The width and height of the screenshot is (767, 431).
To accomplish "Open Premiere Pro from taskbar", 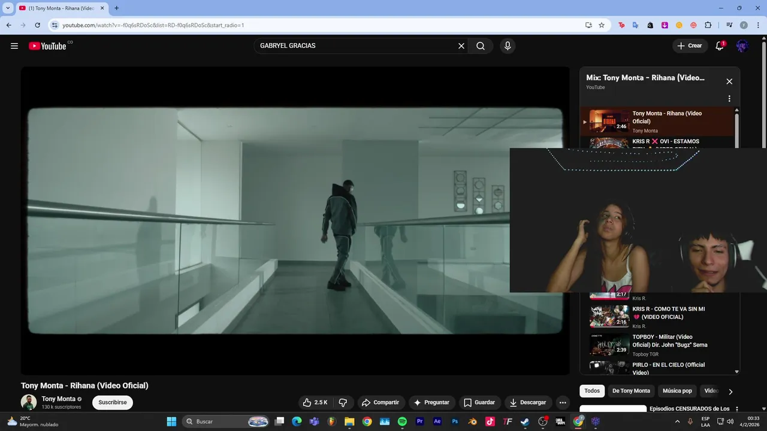I will point(420,421).
